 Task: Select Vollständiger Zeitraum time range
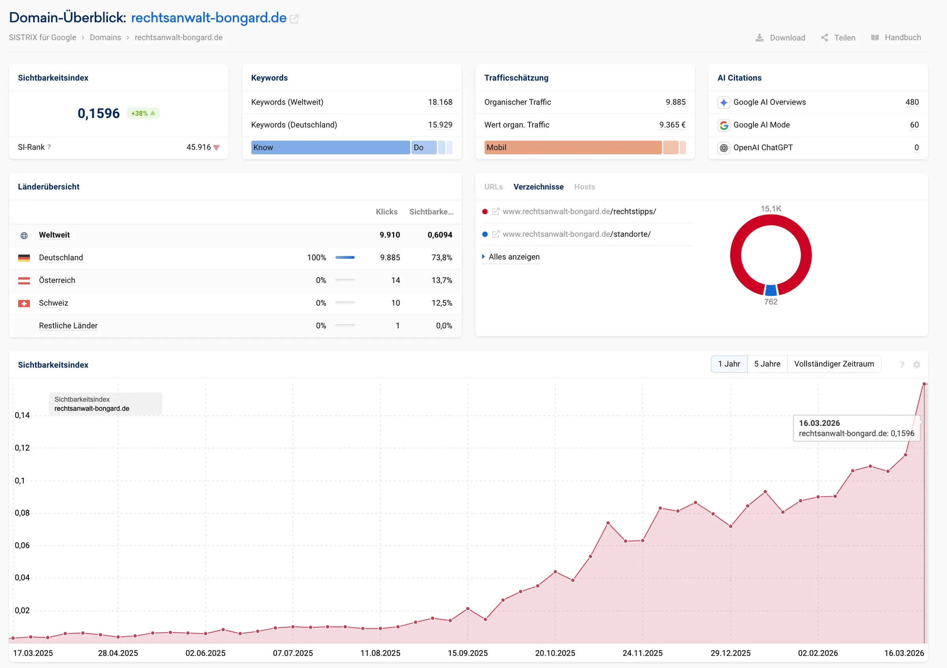pyautogui.click(x=834, y=364)
